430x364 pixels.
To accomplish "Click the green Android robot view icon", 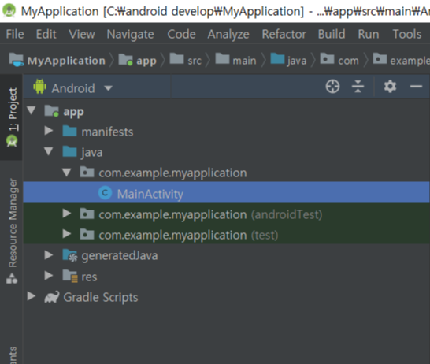I will coord(39,87).
